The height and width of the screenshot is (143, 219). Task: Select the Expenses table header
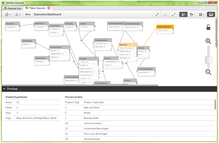[x=111, y=58]
